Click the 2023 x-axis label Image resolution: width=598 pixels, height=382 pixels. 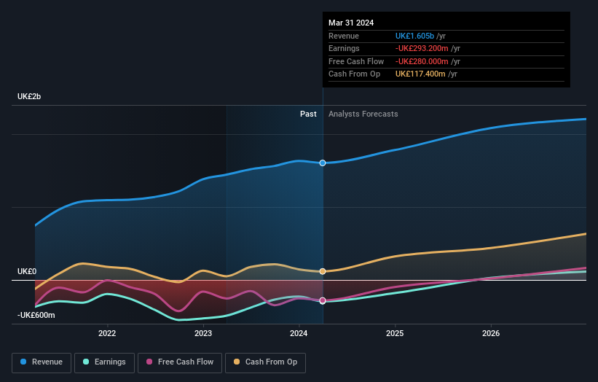[203, 334]
